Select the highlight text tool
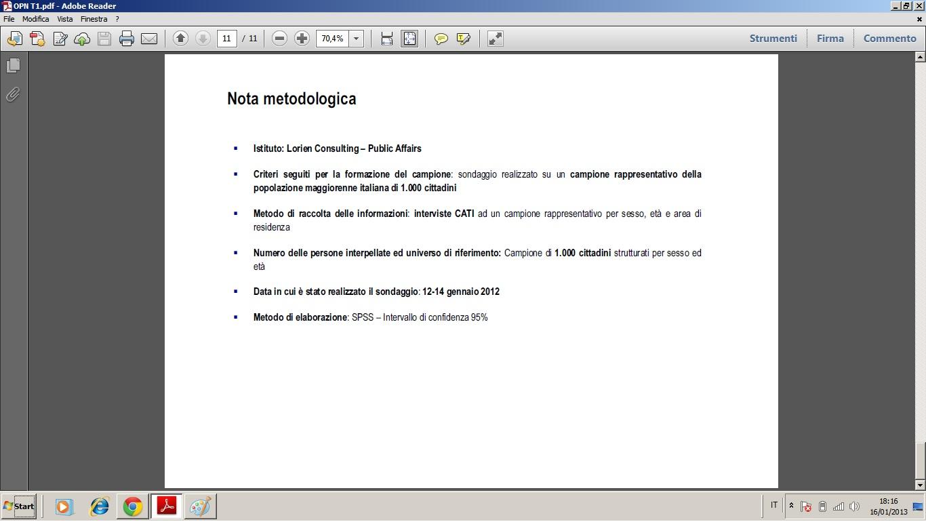The height and width of the screenshot is (522, 926). point(464,39)
